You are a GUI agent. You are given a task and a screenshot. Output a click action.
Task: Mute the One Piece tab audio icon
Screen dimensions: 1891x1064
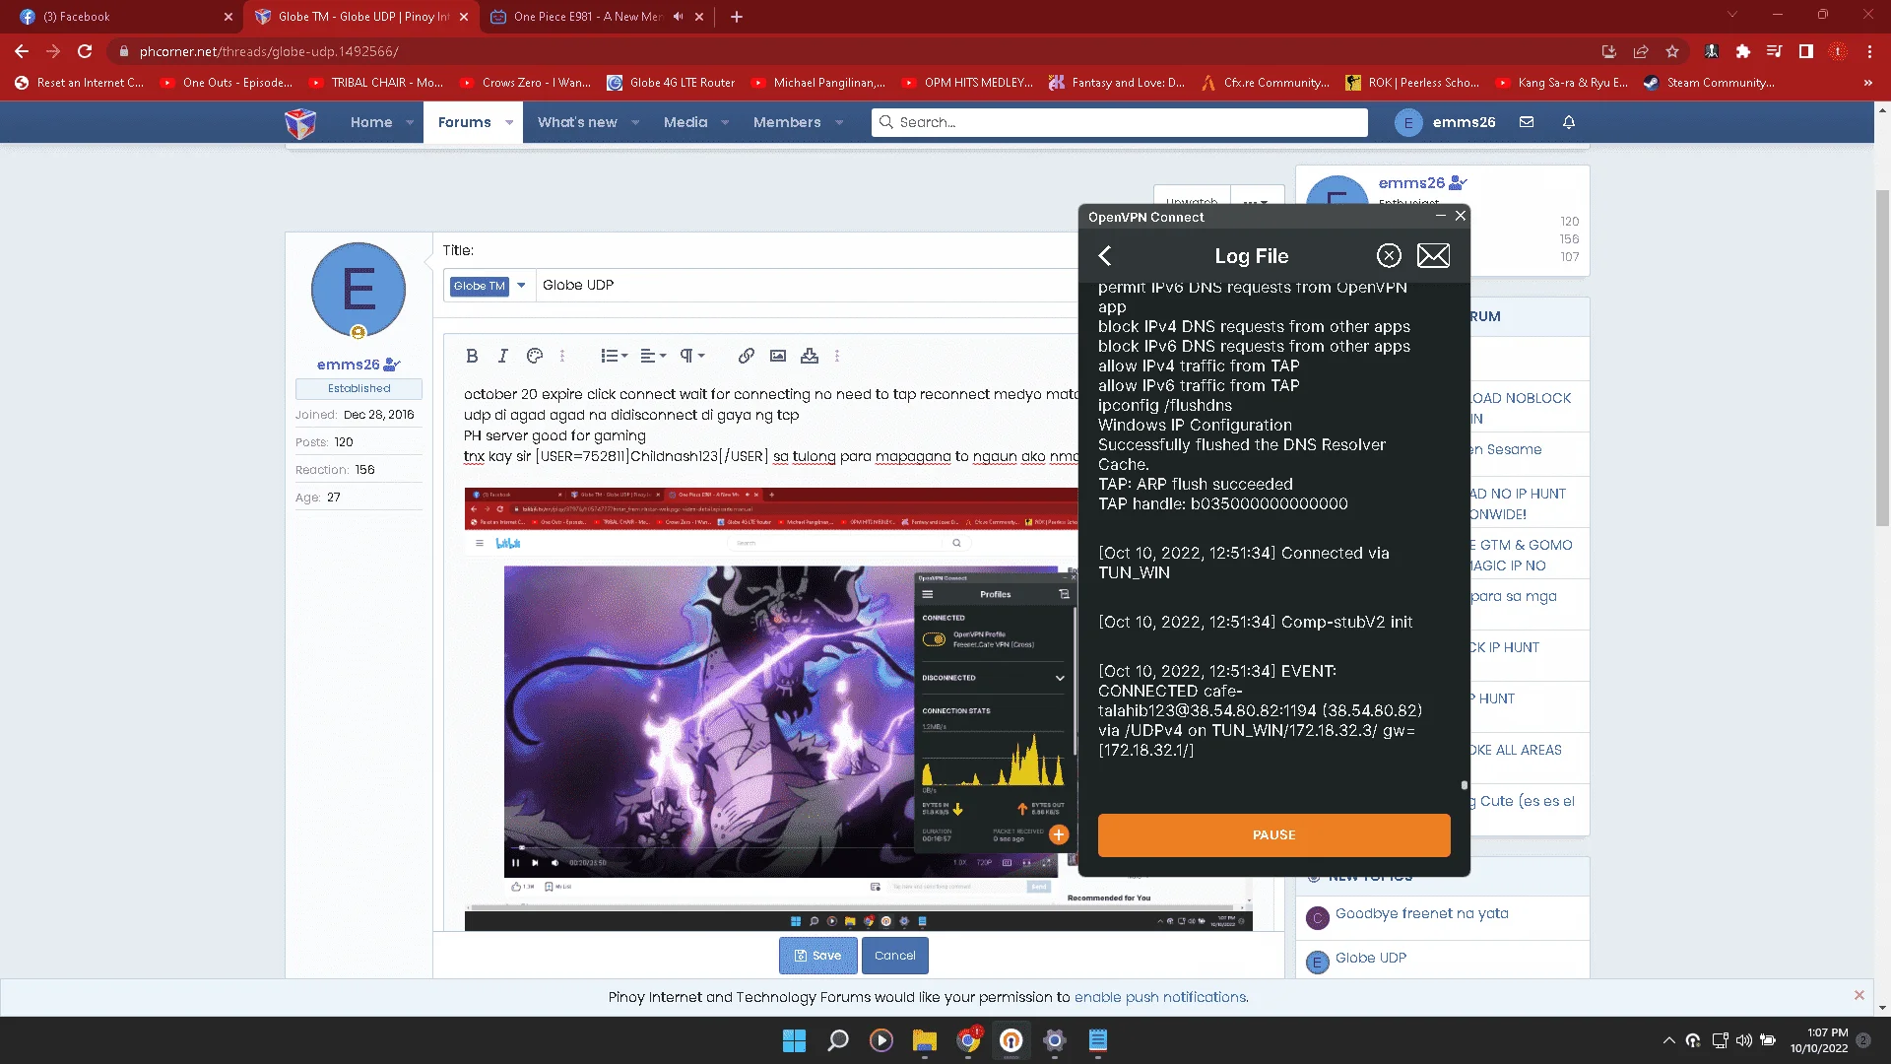click(x=678, y=17)
